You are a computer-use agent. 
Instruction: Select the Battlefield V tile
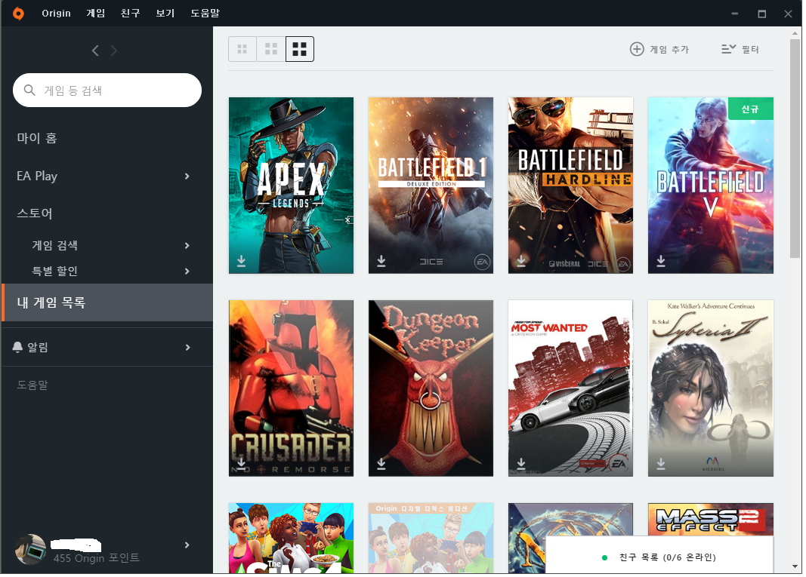coord(710,186)
